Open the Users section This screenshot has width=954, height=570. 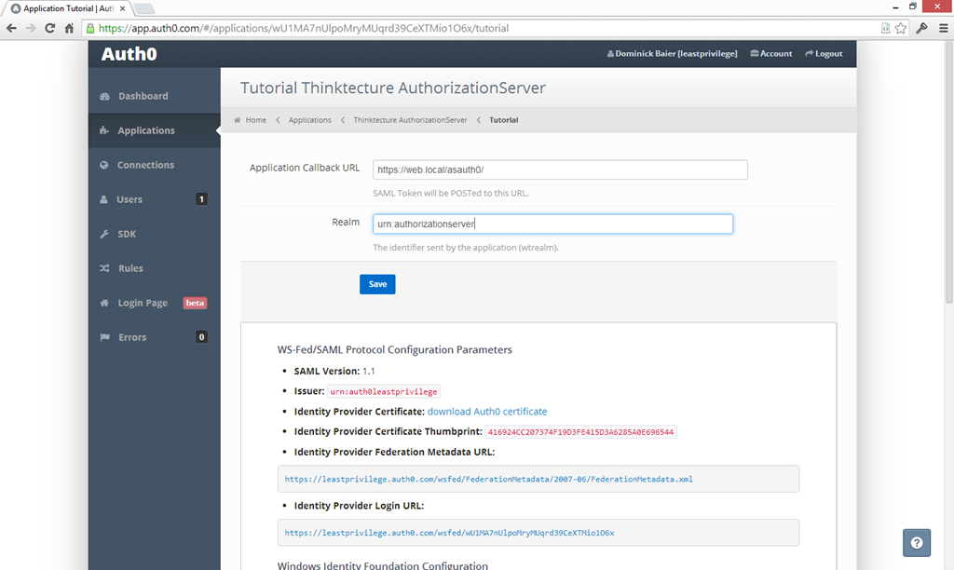(129, 199)
